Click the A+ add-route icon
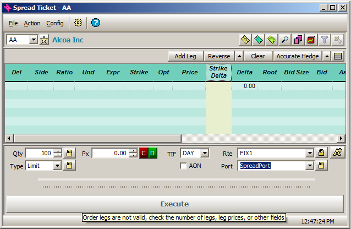This screenshot has height=229, width=351. click(x=338, y=152)
